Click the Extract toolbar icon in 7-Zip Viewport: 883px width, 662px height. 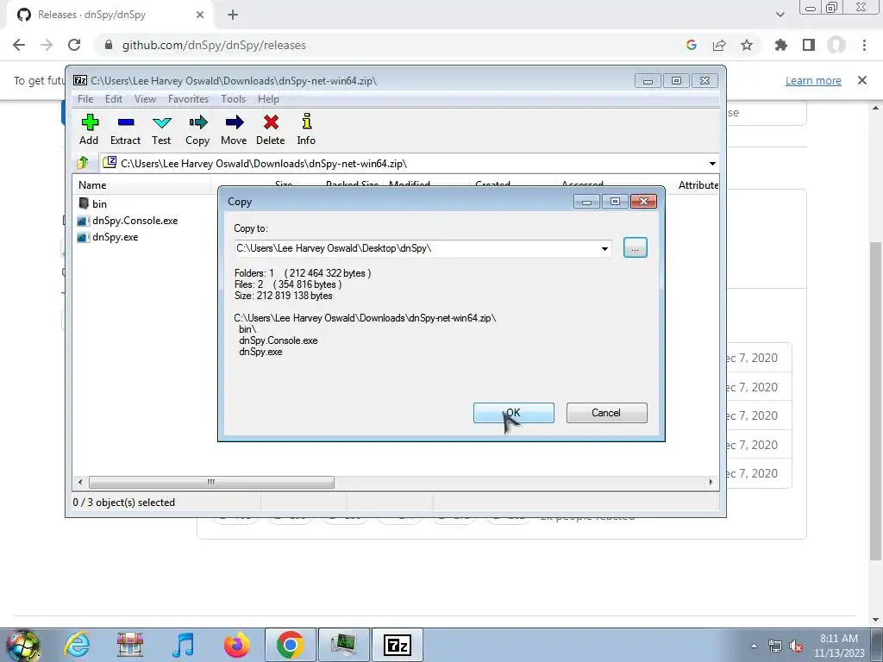pyautogui.click(x=125, y=129)
